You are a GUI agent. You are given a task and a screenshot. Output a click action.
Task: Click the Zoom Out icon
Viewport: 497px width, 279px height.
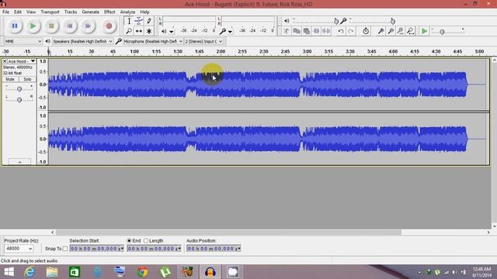tap(391, 31)
